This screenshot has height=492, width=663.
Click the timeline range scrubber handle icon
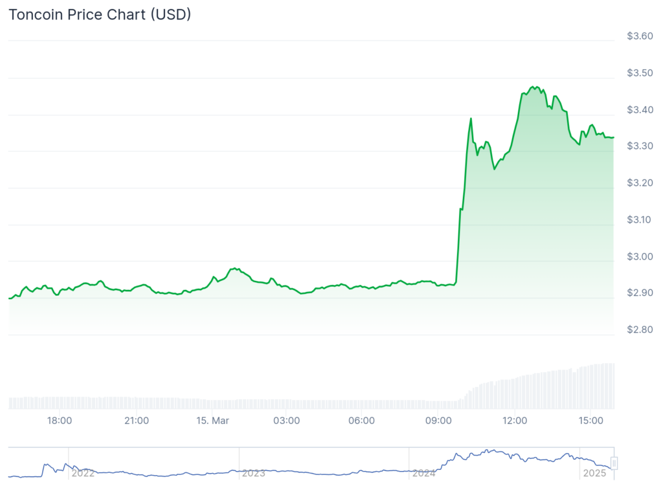[x=613, y=463]
